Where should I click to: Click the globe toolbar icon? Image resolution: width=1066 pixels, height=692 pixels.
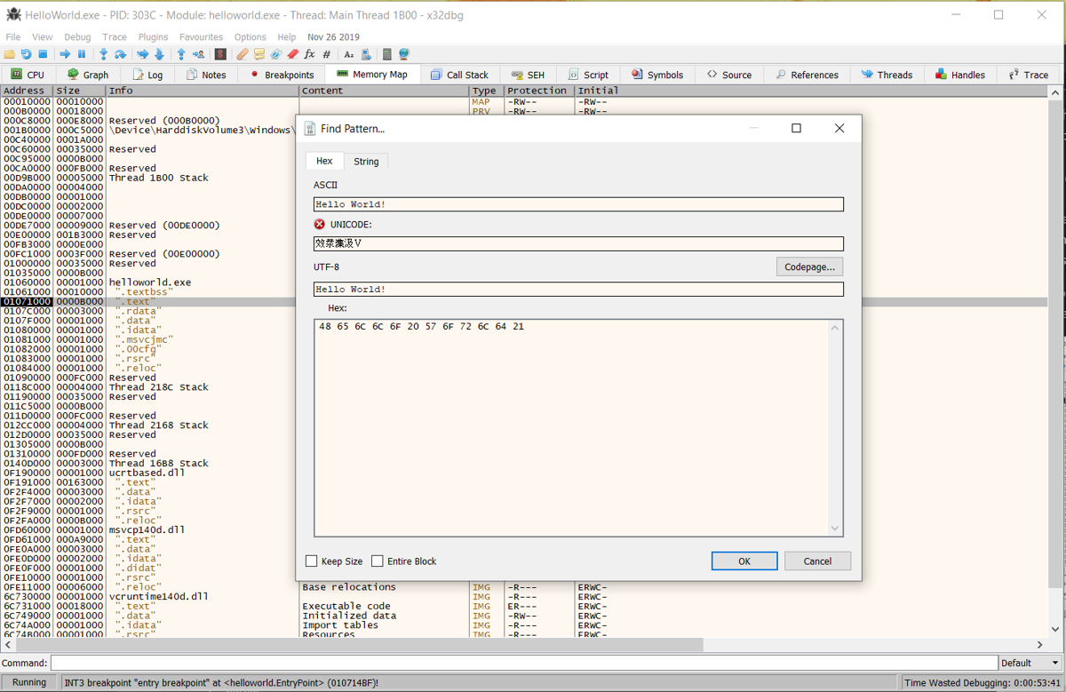coord(404,54)
